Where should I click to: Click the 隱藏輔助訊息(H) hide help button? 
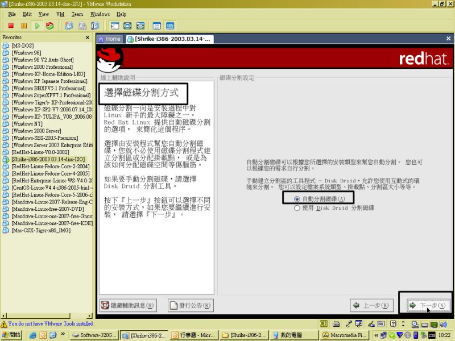coord(128,305)
